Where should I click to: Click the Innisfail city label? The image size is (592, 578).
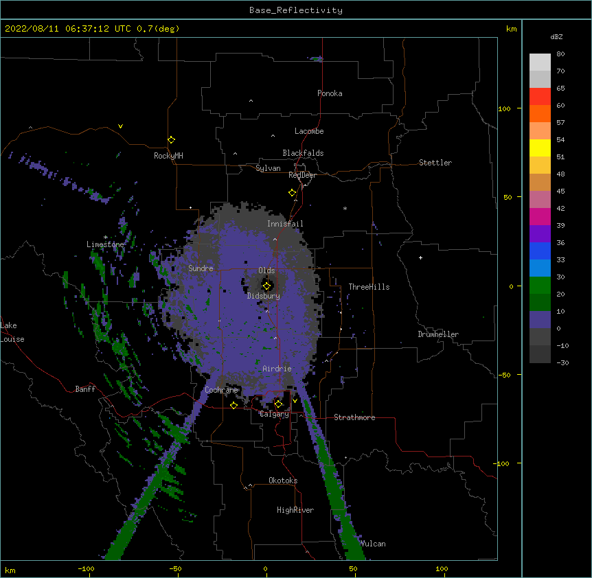[285, 224]
